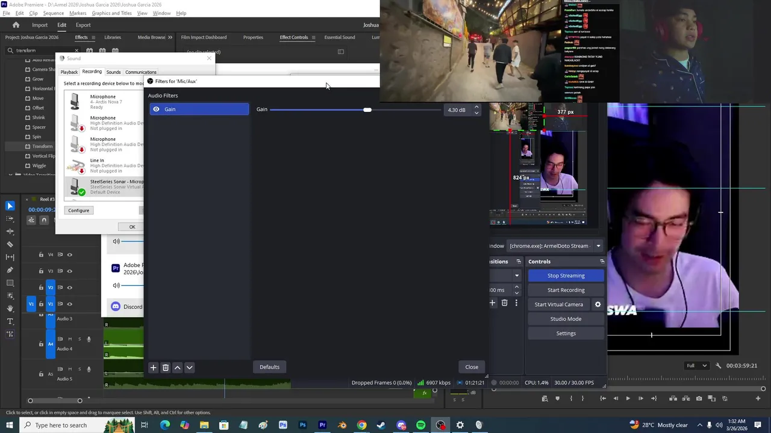Image resolution: width=771 pixels, height=433 pixels.
Task: Delete transition with OBS trash icon
Action: pyautogui.click(x=505, y=303)
